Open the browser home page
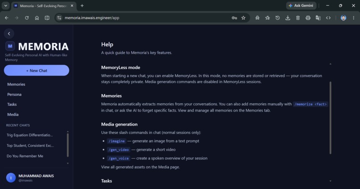Viewport: 360px width, 189px height. [37, 18]
